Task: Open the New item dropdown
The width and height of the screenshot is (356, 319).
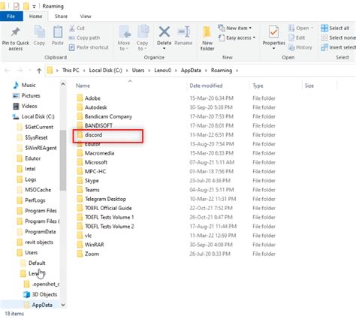Action: click(x=234, y=28)
